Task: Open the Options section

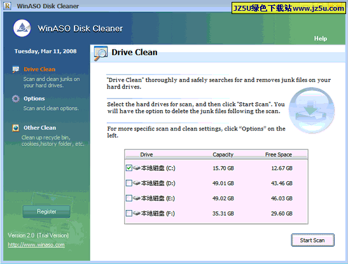Action: tap(34, 99)
